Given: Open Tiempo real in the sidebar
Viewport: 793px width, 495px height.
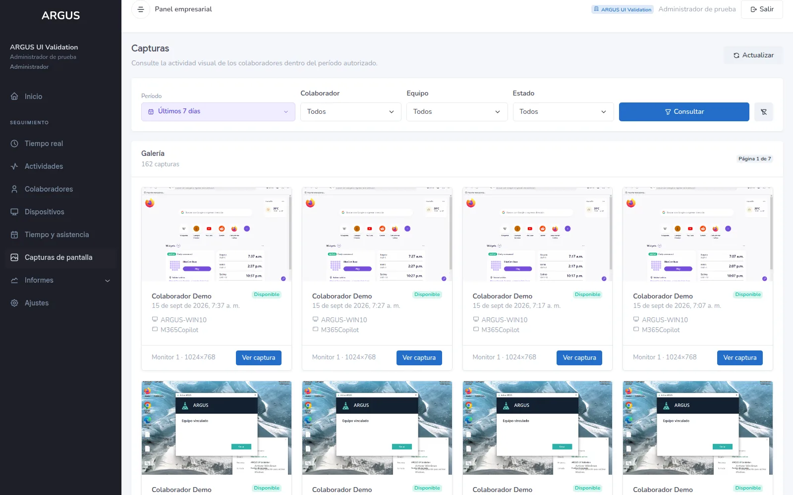Looking at the screenshot, I should 60,144.
